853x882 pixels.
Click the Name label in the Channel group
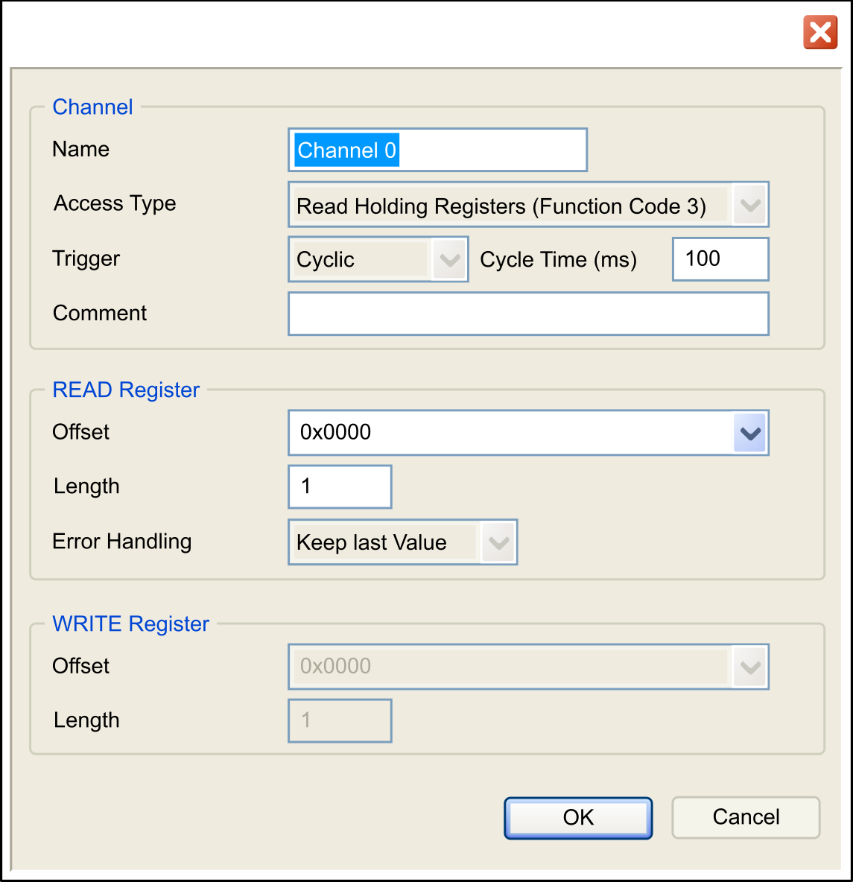click(80, 149)
